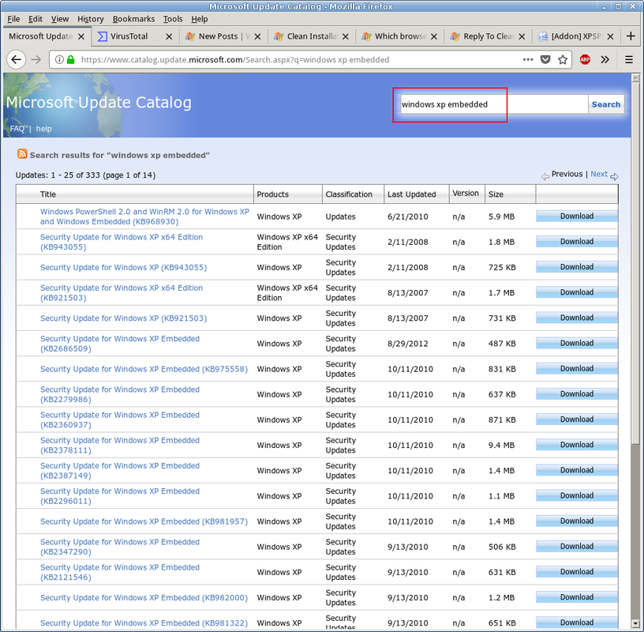Click scrollbar up arrow

pyautogui.click(x=635, y=78)
